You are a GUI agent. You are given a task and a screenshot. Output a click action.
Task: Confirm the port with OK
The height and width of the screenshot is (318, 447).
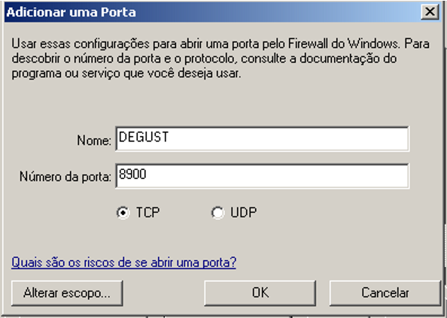point(260,293)
